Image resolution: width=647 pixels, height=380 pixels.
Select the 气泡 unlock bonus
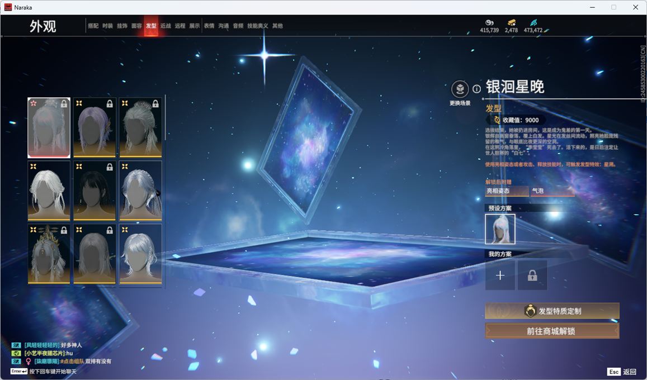click(x=552, y=191)
